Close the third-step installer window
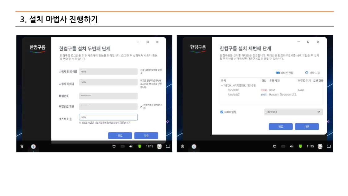 pos(318,42)
